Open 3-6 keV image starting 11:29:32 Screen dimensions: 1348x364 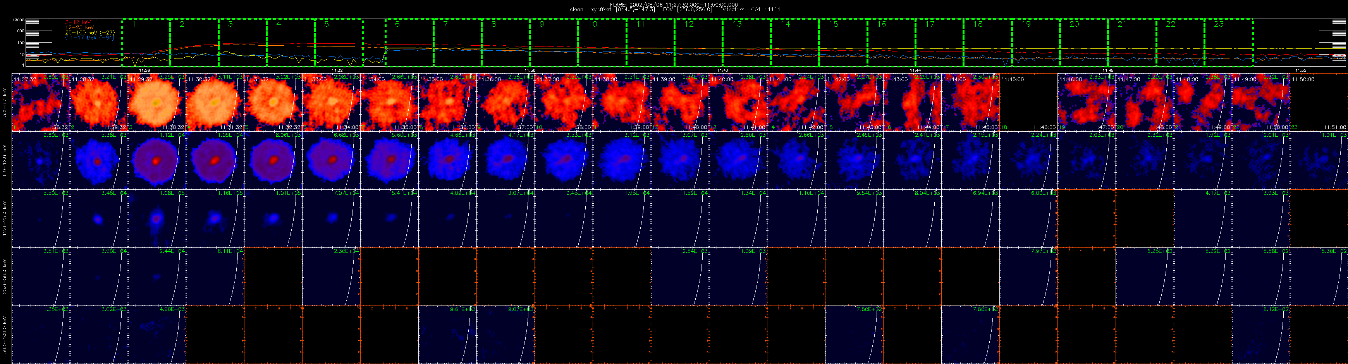[x=157, y=103]
